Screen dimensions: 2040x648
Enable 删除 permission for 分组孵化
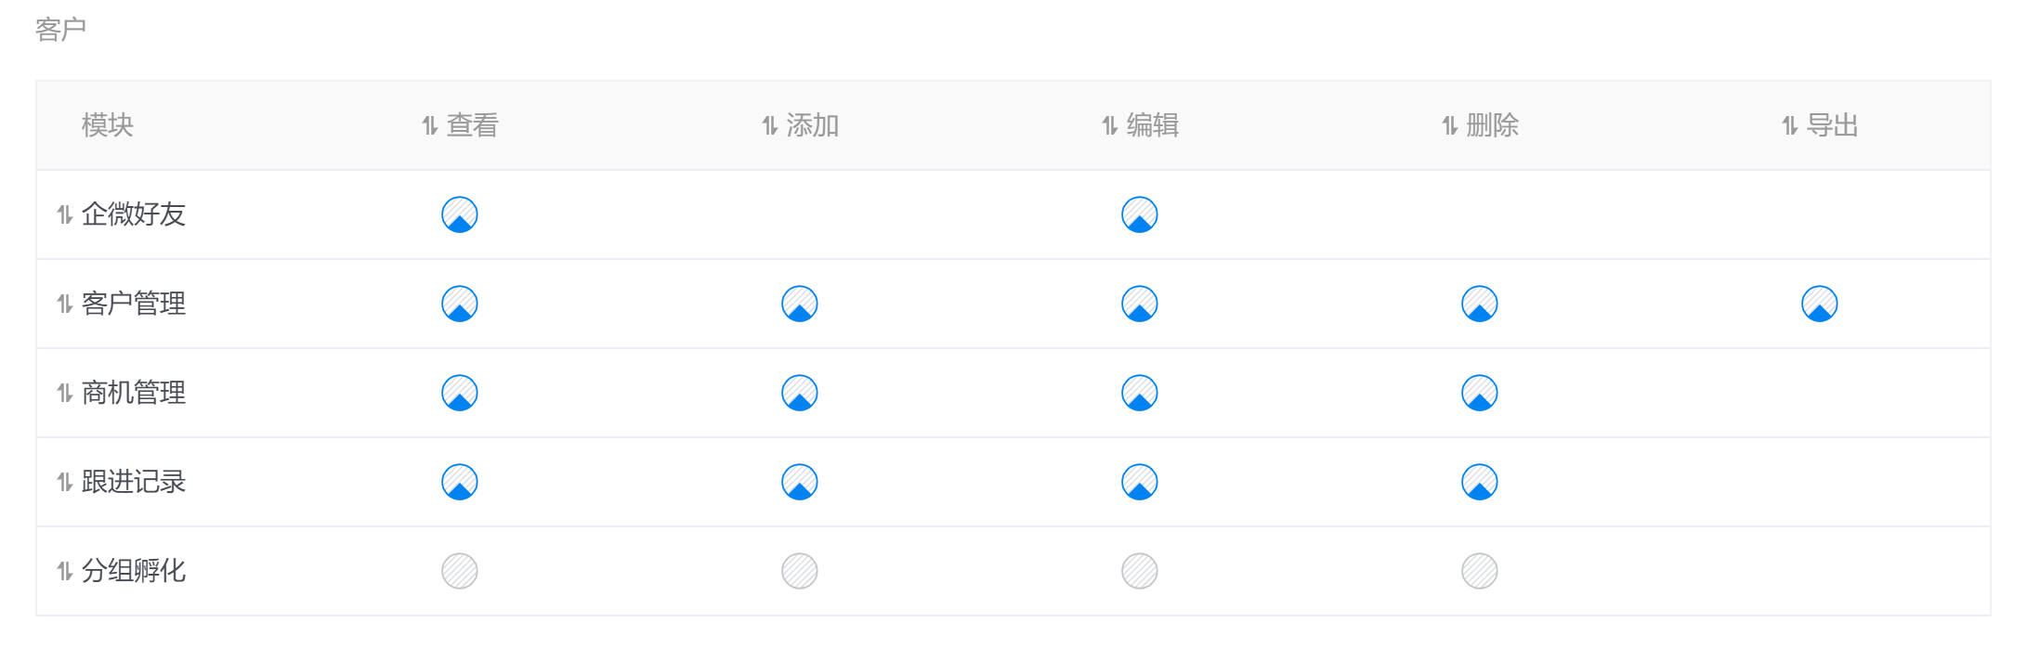[x=1480, y=571]
